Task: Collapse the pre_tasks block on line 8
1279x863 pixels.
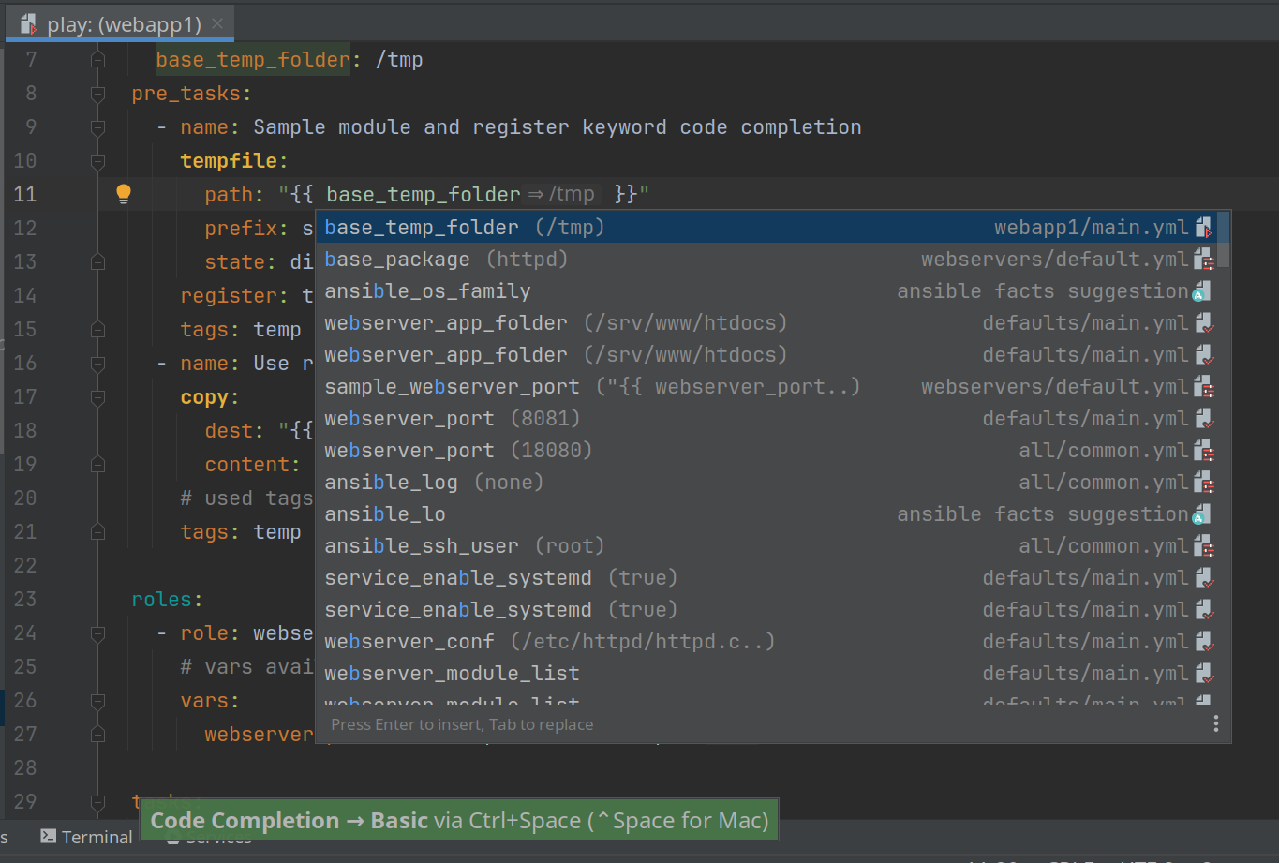Action: (x=97, y=94)
